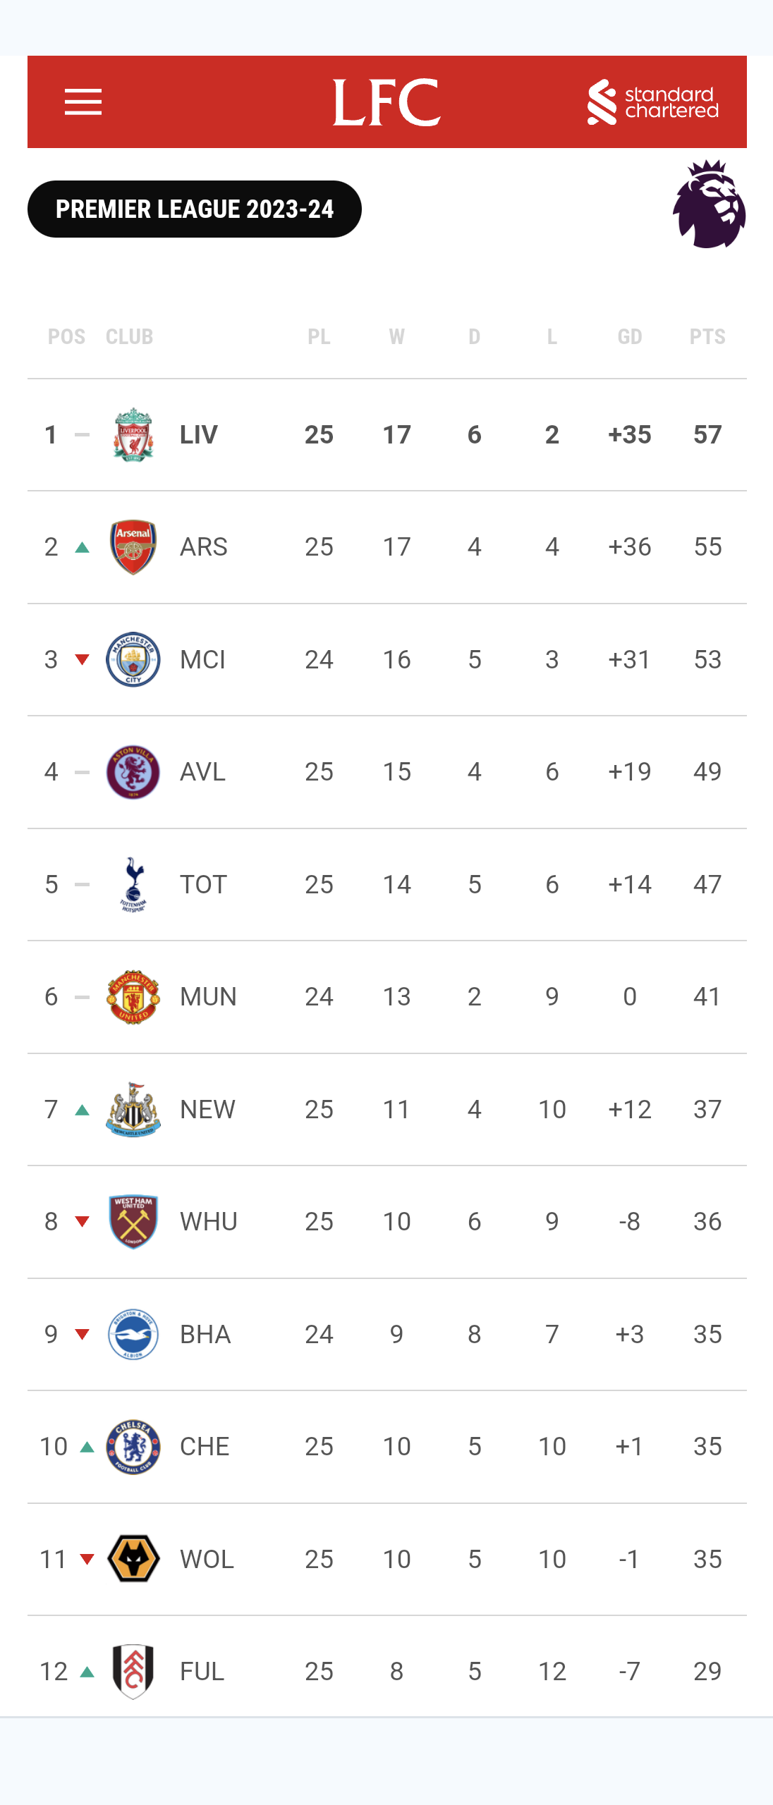
Task: Open the CHE team name link
Action: (x=205, y=1447)
